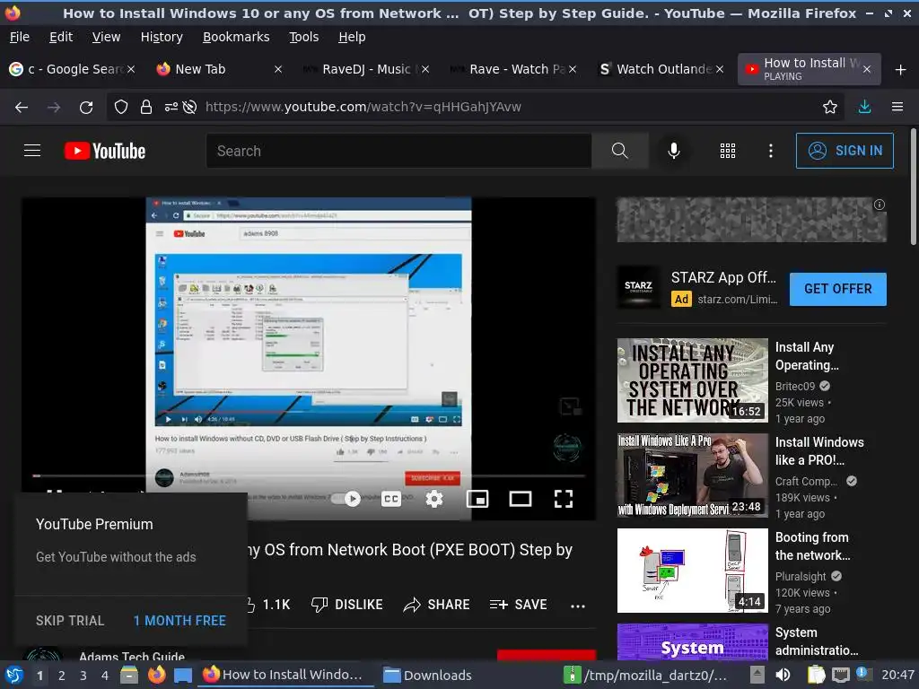Screen dimensions: 919x689
Task: Open the ad info icon above STARZ
Action: coord(880,205)
